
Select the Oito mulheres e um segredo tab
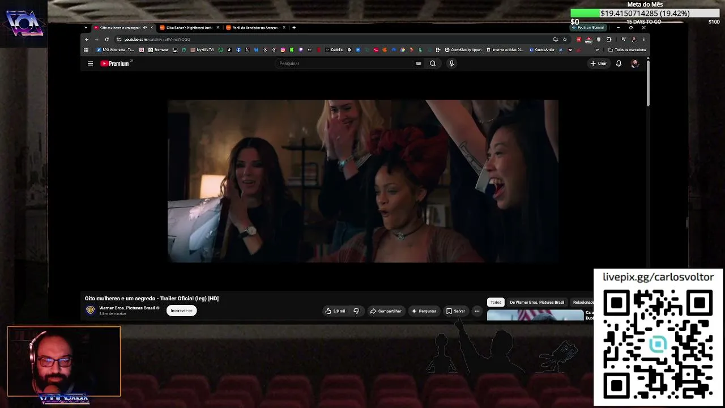click(x=123, y=27)
